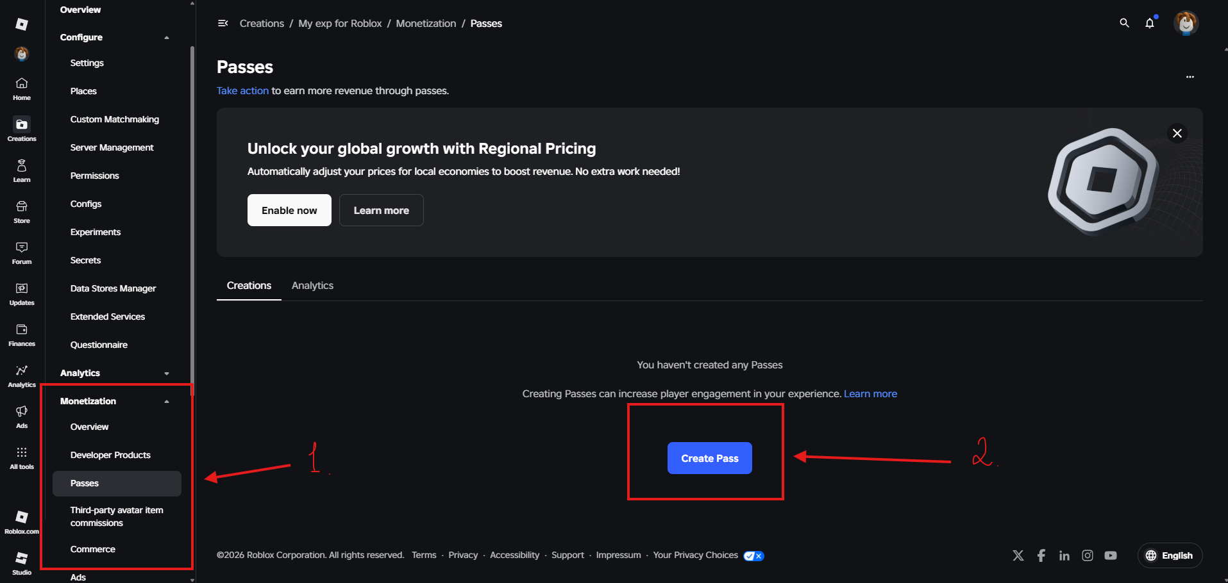This screenshot has height=583, width=1228.
Task: Collapse the sidebar with the menu icon
Action: pos(223,23)
